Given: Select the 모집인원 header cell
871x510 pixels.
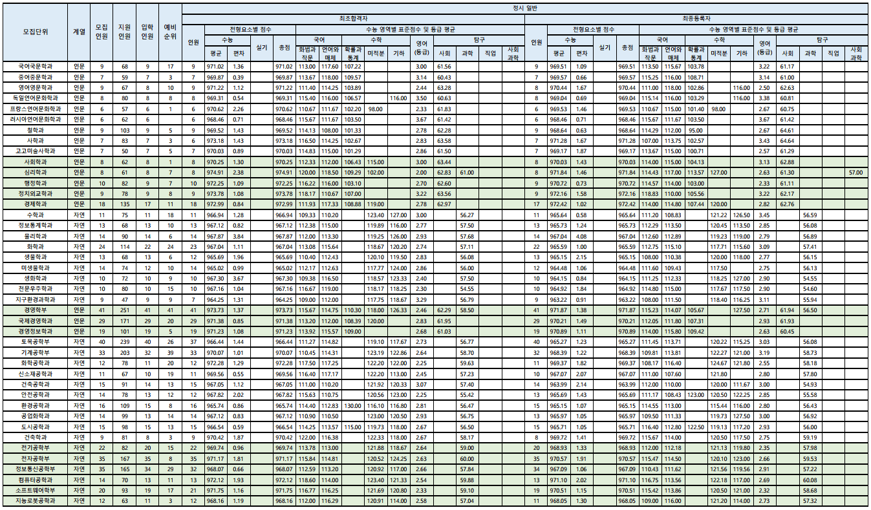Looking at the screenshot, I should pos(102,32).
